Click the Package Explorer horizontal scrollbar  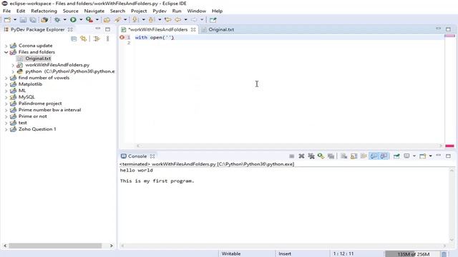point(55,246)
